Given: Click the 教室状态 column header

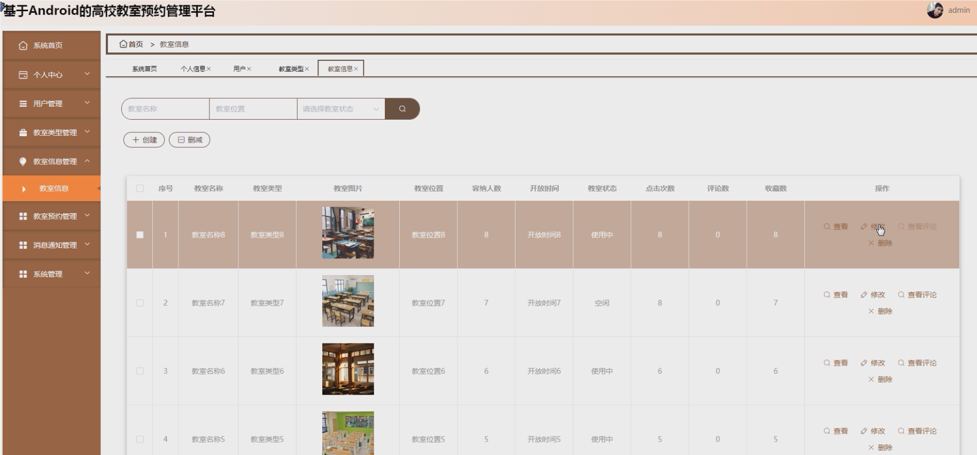Looking at the screenshot, I should click(602, 189).
